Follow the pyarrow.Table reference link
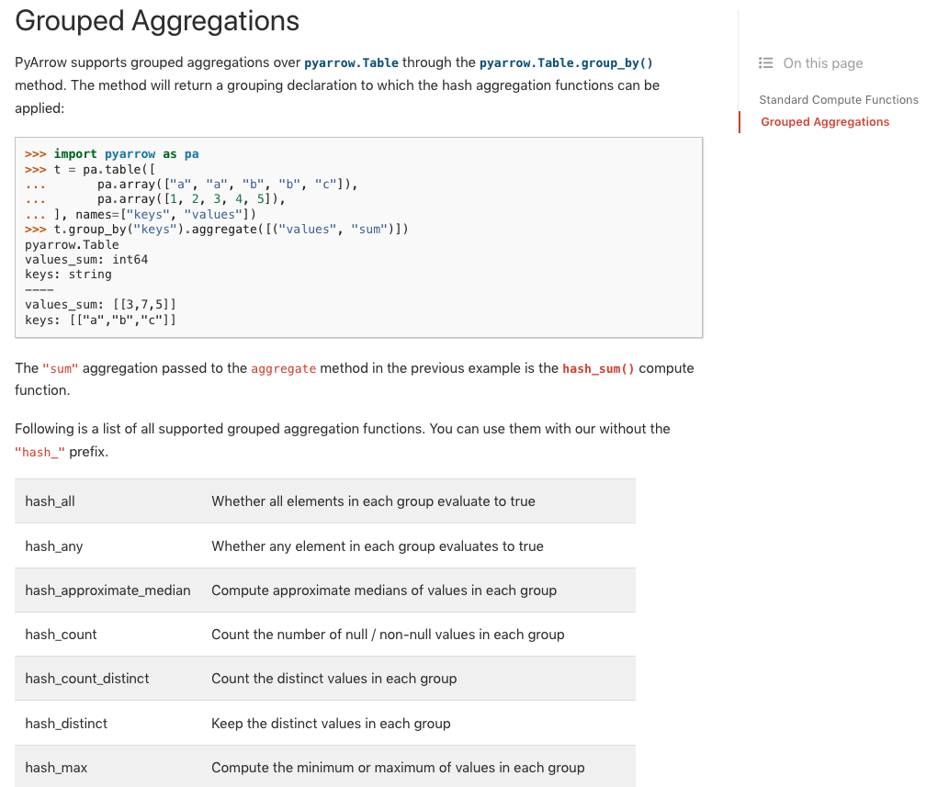 click(x=351, y=63)
